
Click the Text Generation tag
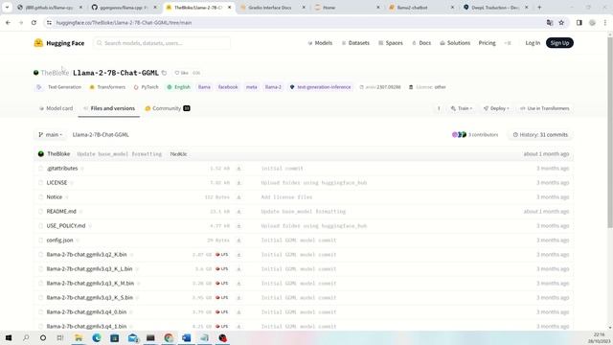coord(58,87)
